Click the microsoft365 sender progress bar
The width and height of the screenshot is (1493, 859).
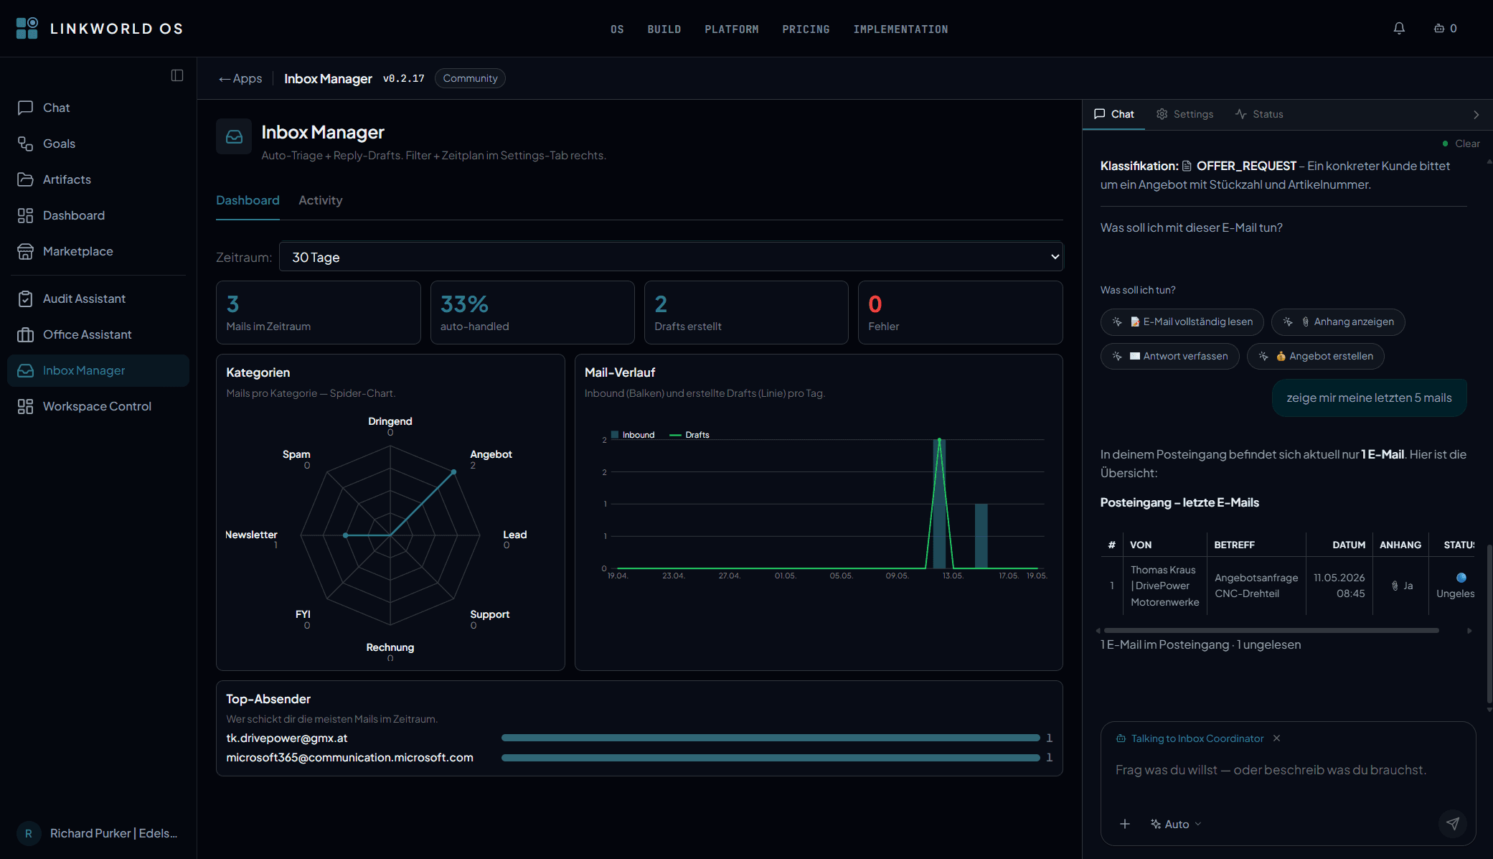pos(771,757)
